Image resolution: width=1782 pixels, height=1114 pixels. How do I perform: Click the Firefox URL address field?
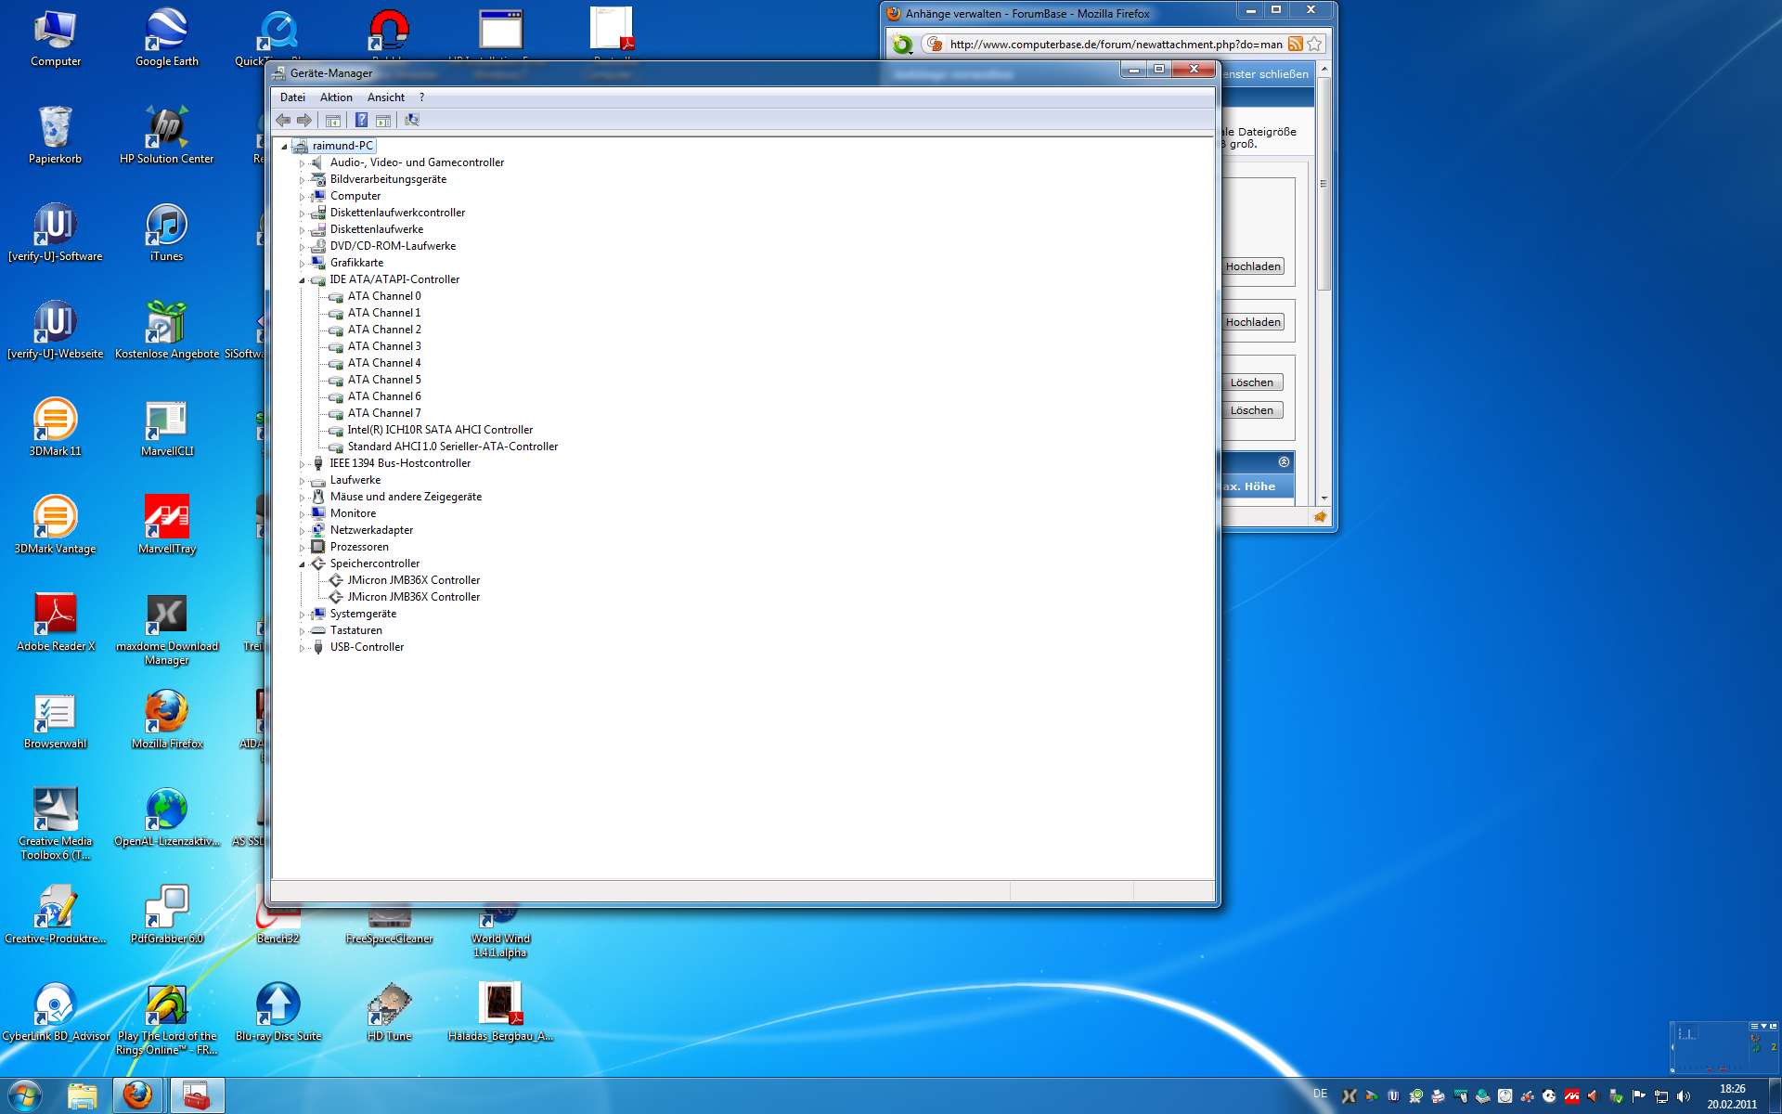click(x=1114, y=44)
